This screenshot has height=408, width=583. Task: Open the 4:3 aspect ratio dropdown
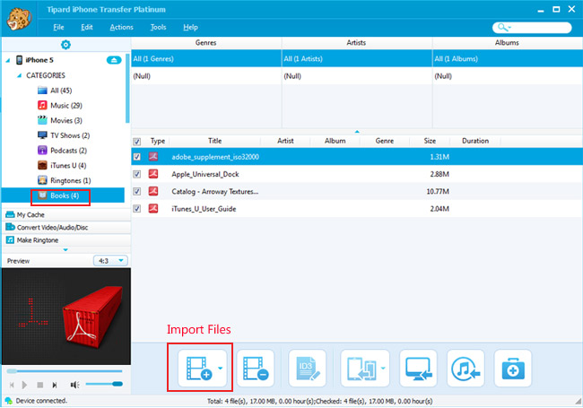point(110,261)
